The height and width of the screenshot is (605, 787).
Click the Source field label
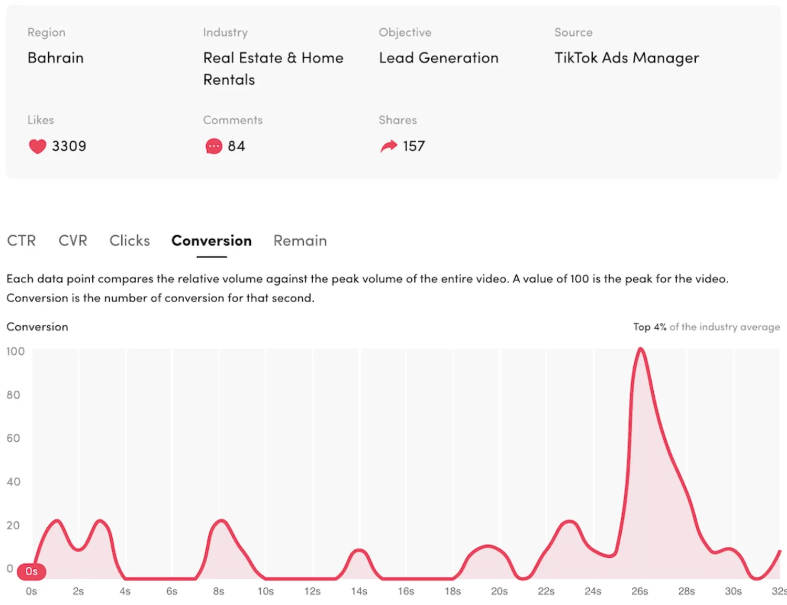(x=573, y=33)
